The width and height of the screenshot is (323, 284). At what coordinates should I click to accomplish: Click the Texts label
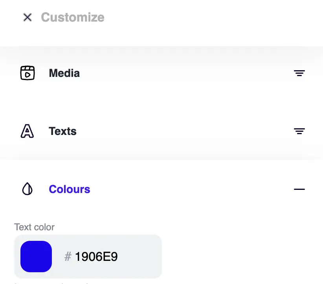(62, 131)
